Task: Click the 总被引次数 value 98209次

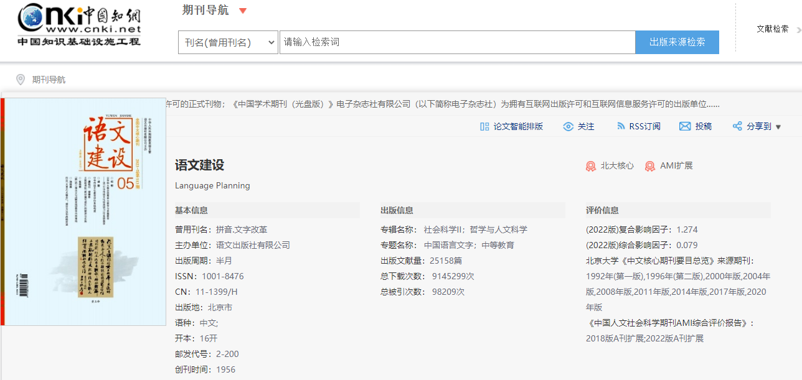Action: tap(448, 292)
